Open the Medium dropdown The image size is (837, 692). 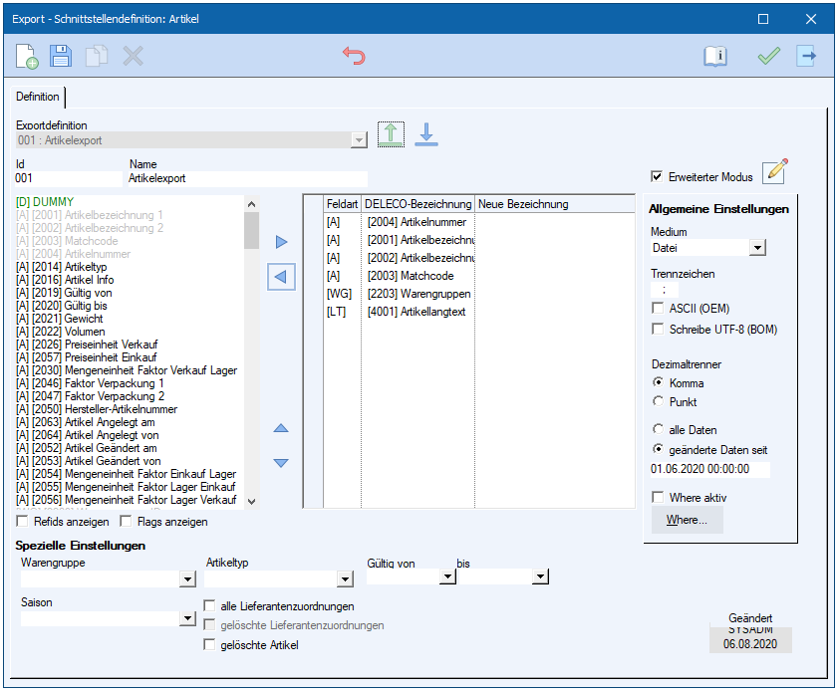757,248
